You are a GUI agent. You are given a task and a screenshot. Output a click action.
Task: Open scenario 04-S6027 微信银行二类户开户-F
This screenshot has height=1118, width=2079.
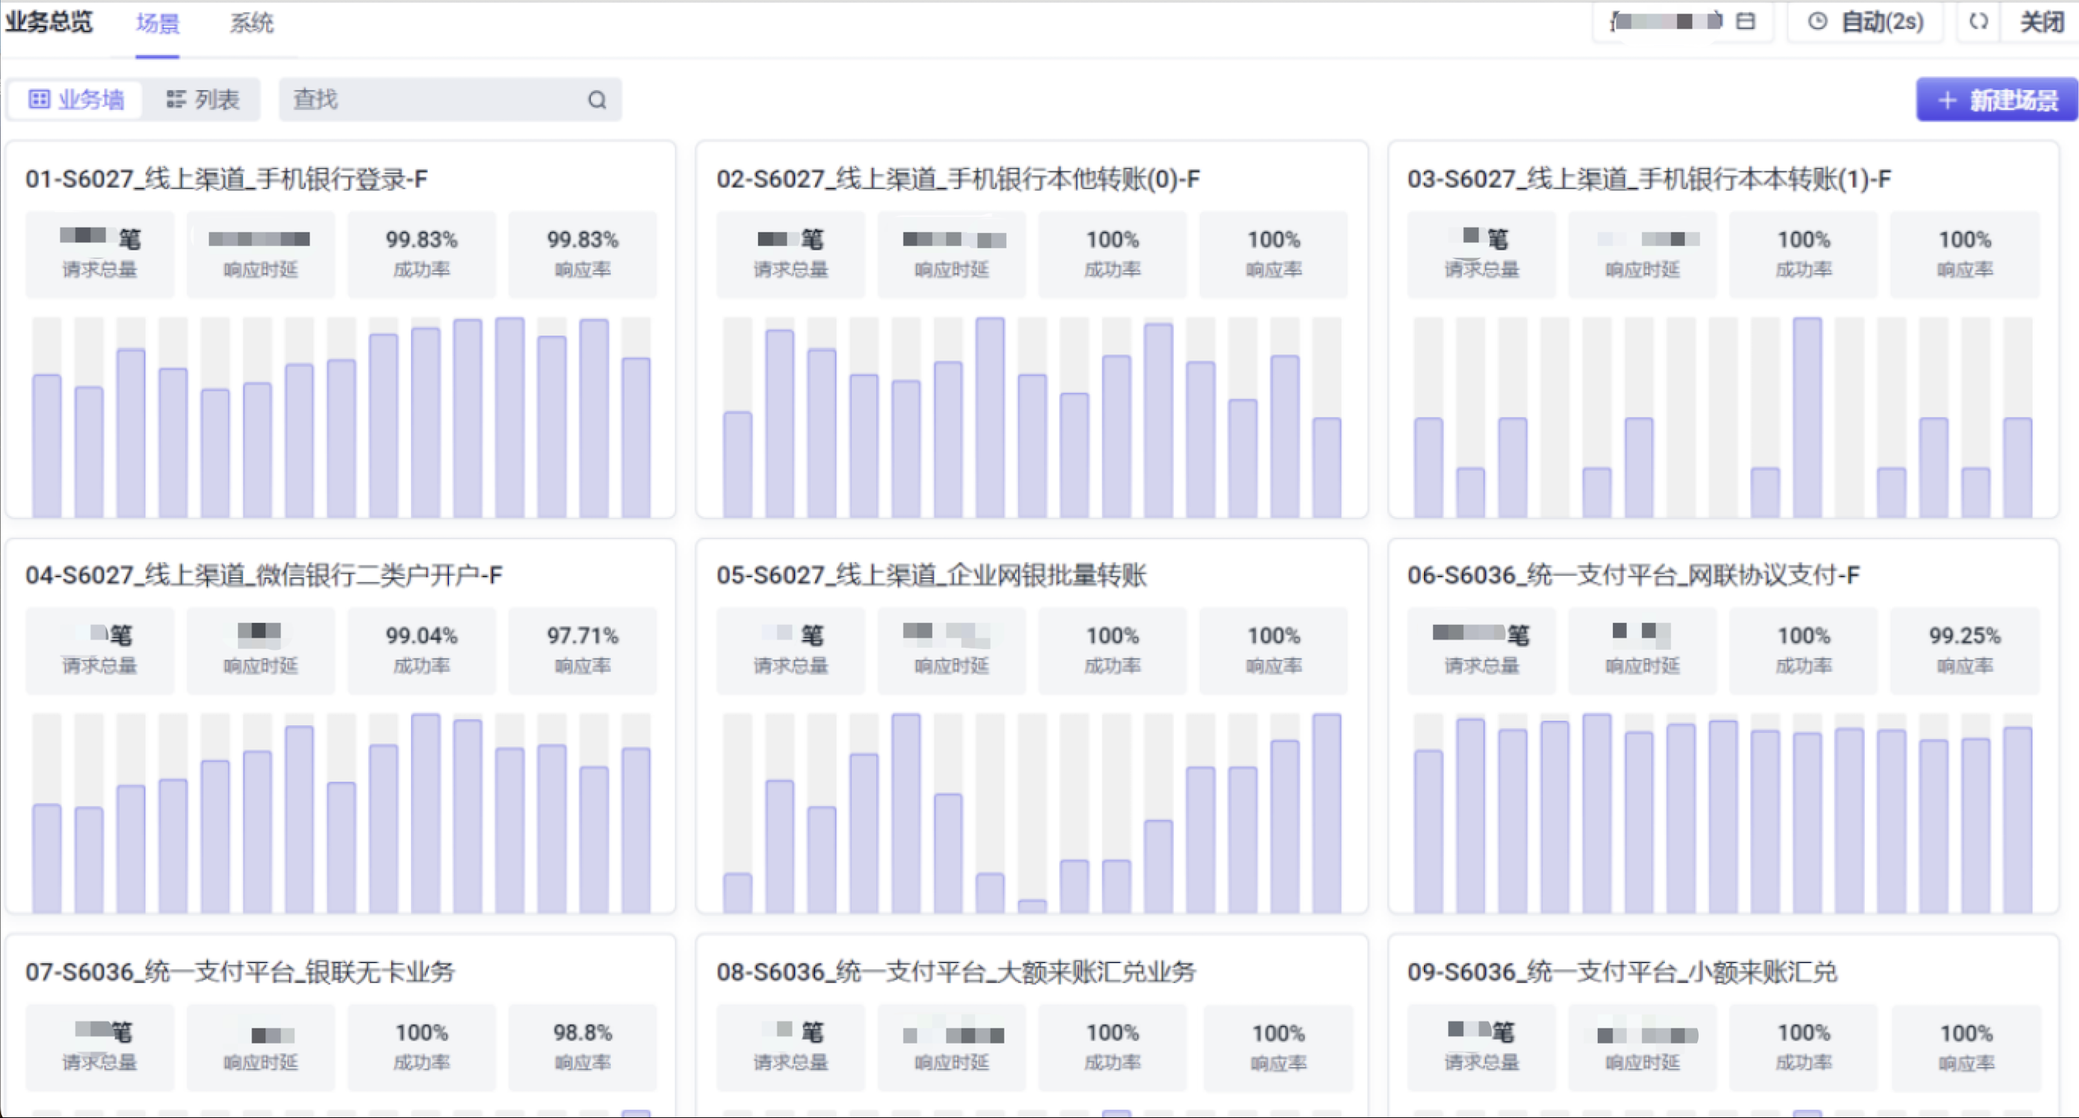coord(264,575)
